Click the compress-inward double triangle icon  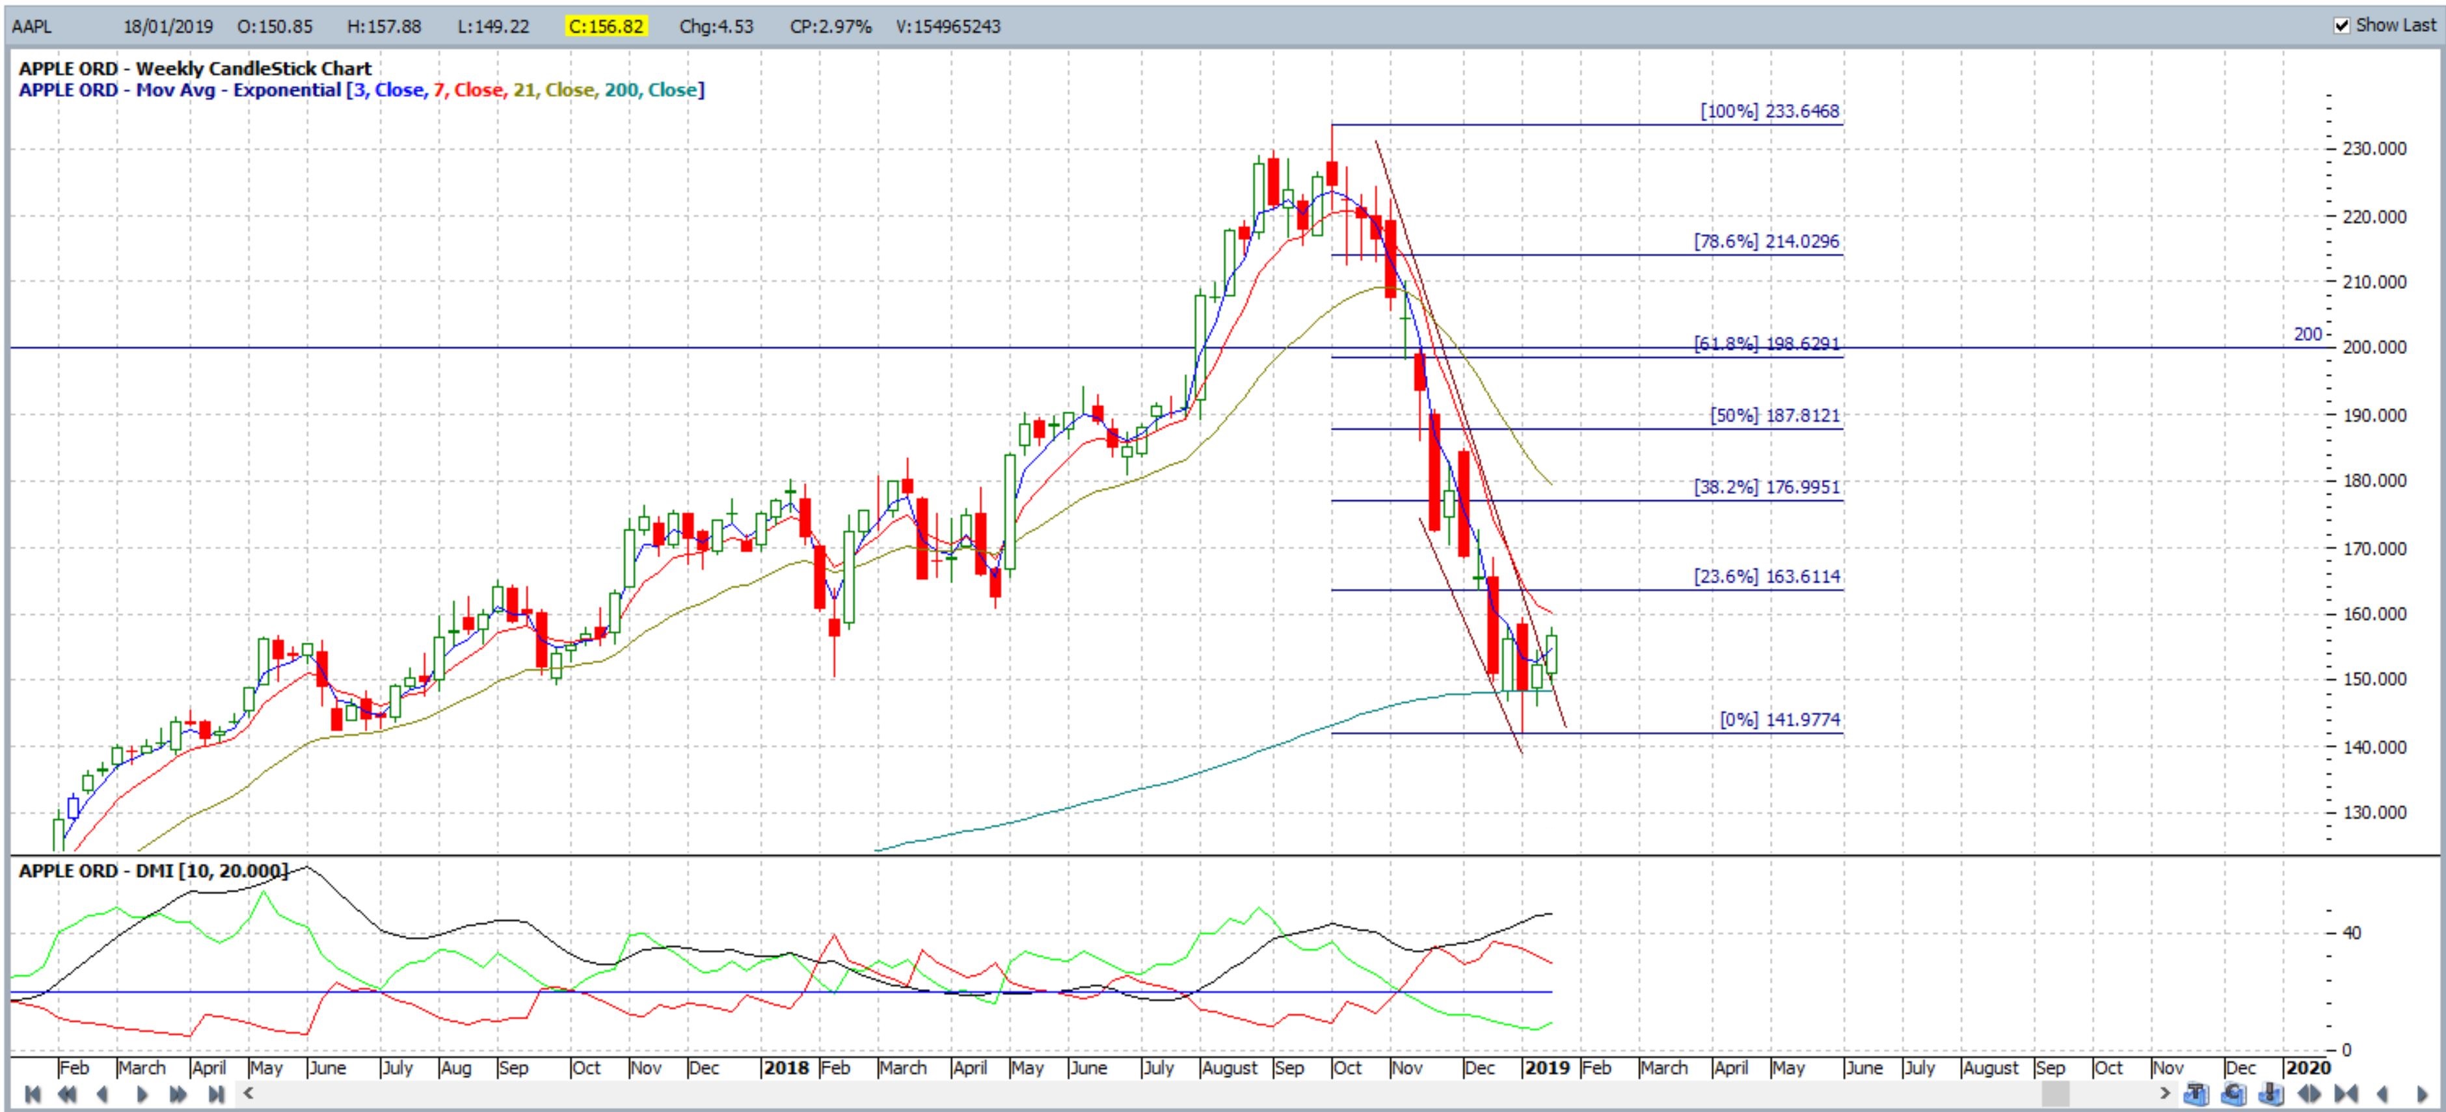[2345, 1094]
